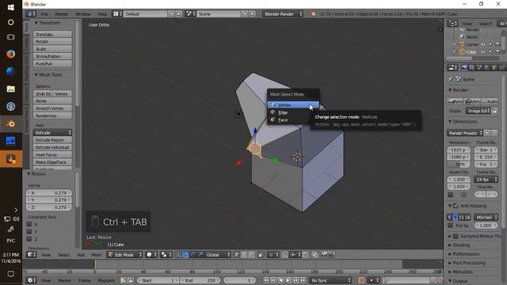Open the Render Presets dropdown

pyautogui.click(x=465, y=133)
